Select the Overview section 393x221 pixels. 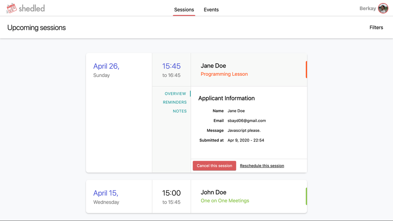175,93
